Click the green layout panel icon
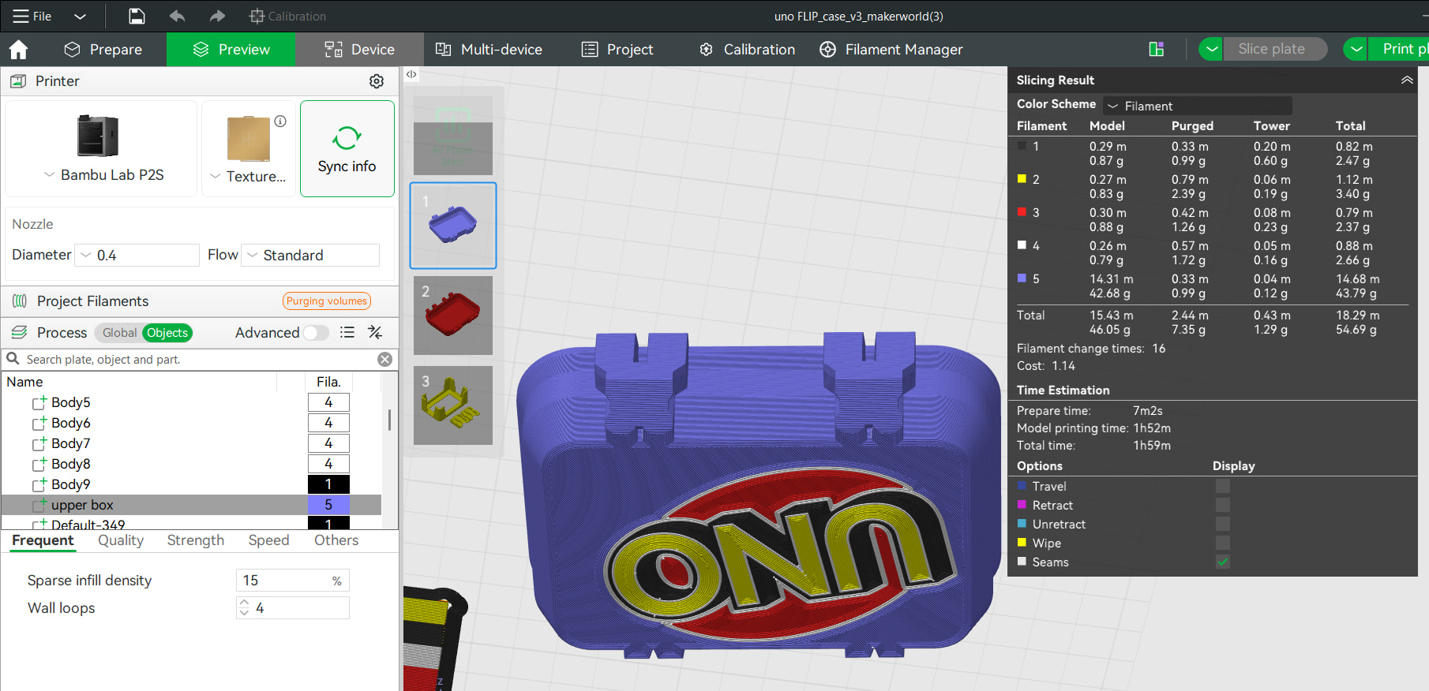This screenshot has width=1429, height=691. (x=1157, y=50)
